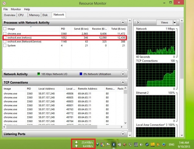The height and width of the screenshot is (149, 194).
Task: Click the eye-shaped tray icon near ENG
Action: point(164,144)
